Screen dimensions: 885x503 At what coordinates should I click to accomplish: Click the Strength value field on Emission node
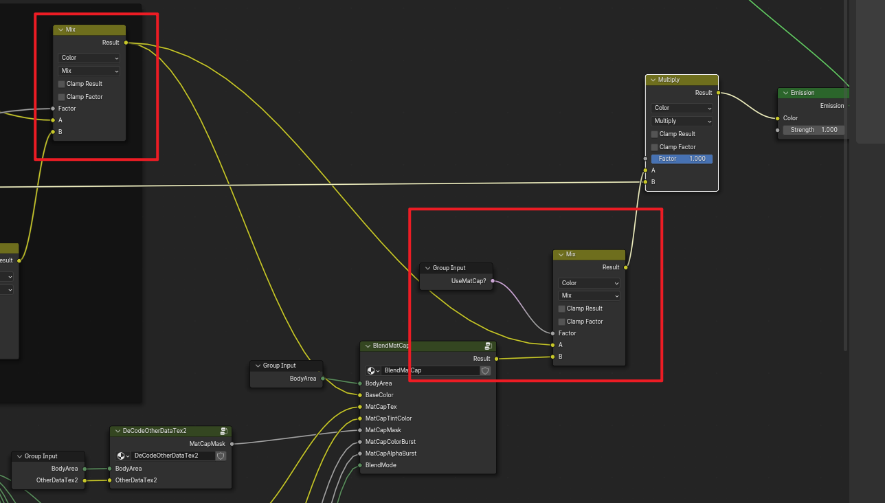[814, 130]
